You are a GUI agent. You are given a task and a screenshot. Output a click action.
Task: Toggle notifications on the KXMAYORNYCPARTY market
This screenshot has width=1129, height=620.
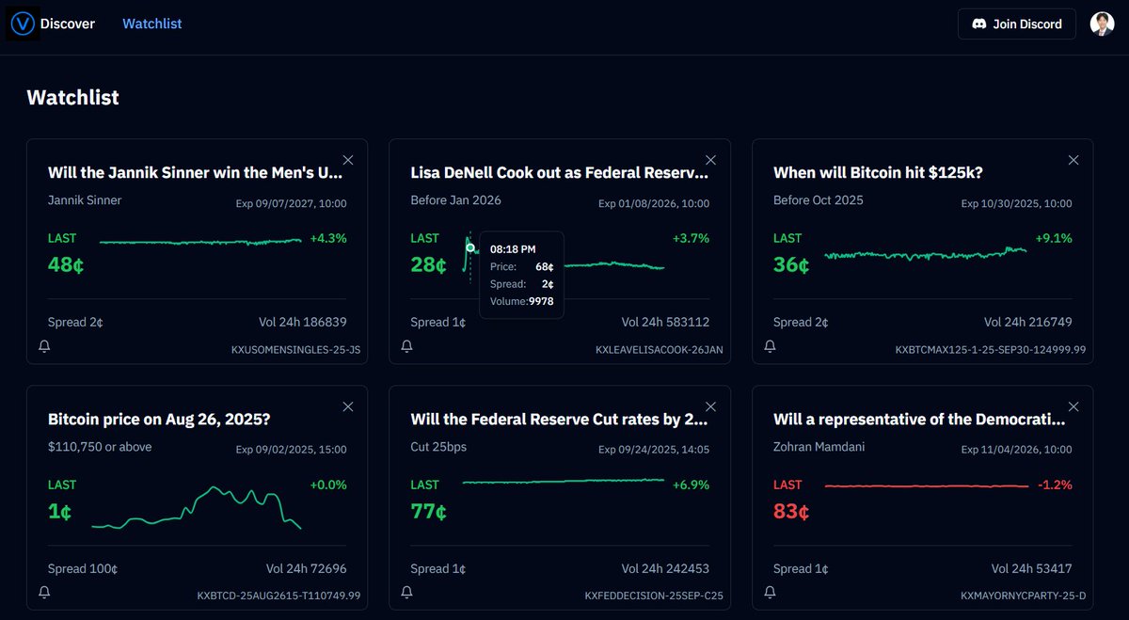click(x=770, y=593)
